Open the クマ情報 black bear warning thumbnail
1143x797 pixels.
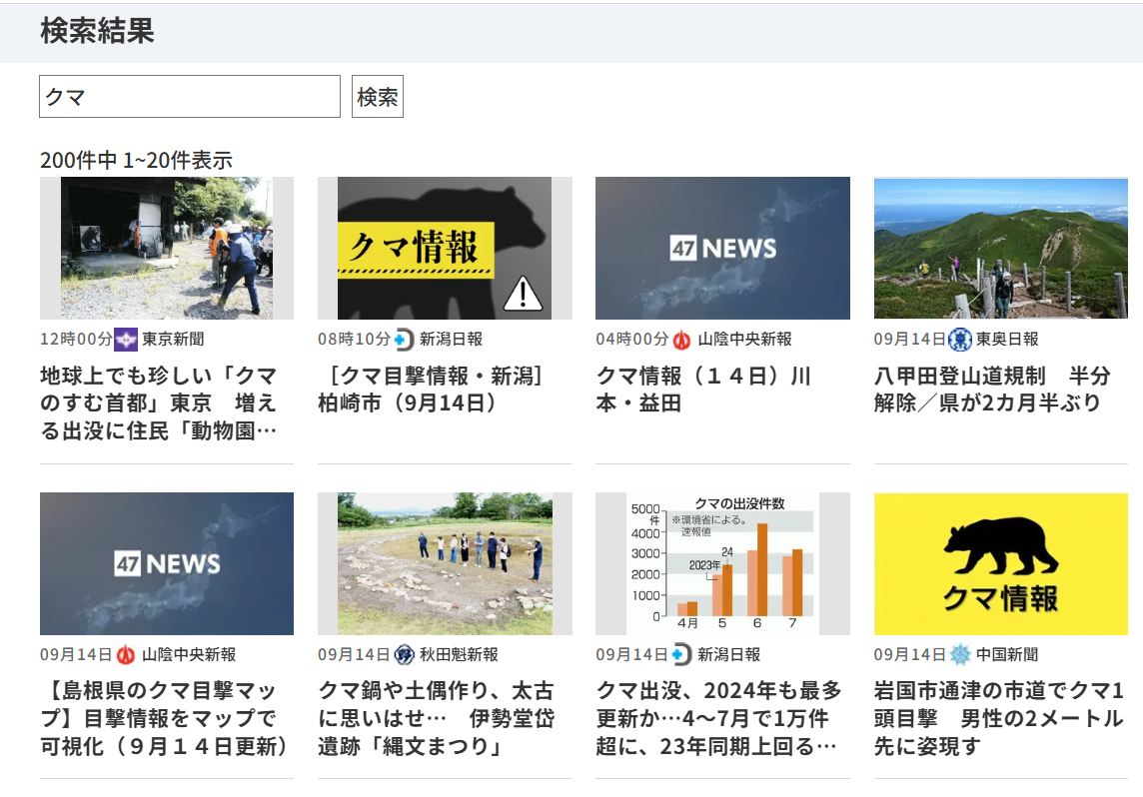point(445,248)
